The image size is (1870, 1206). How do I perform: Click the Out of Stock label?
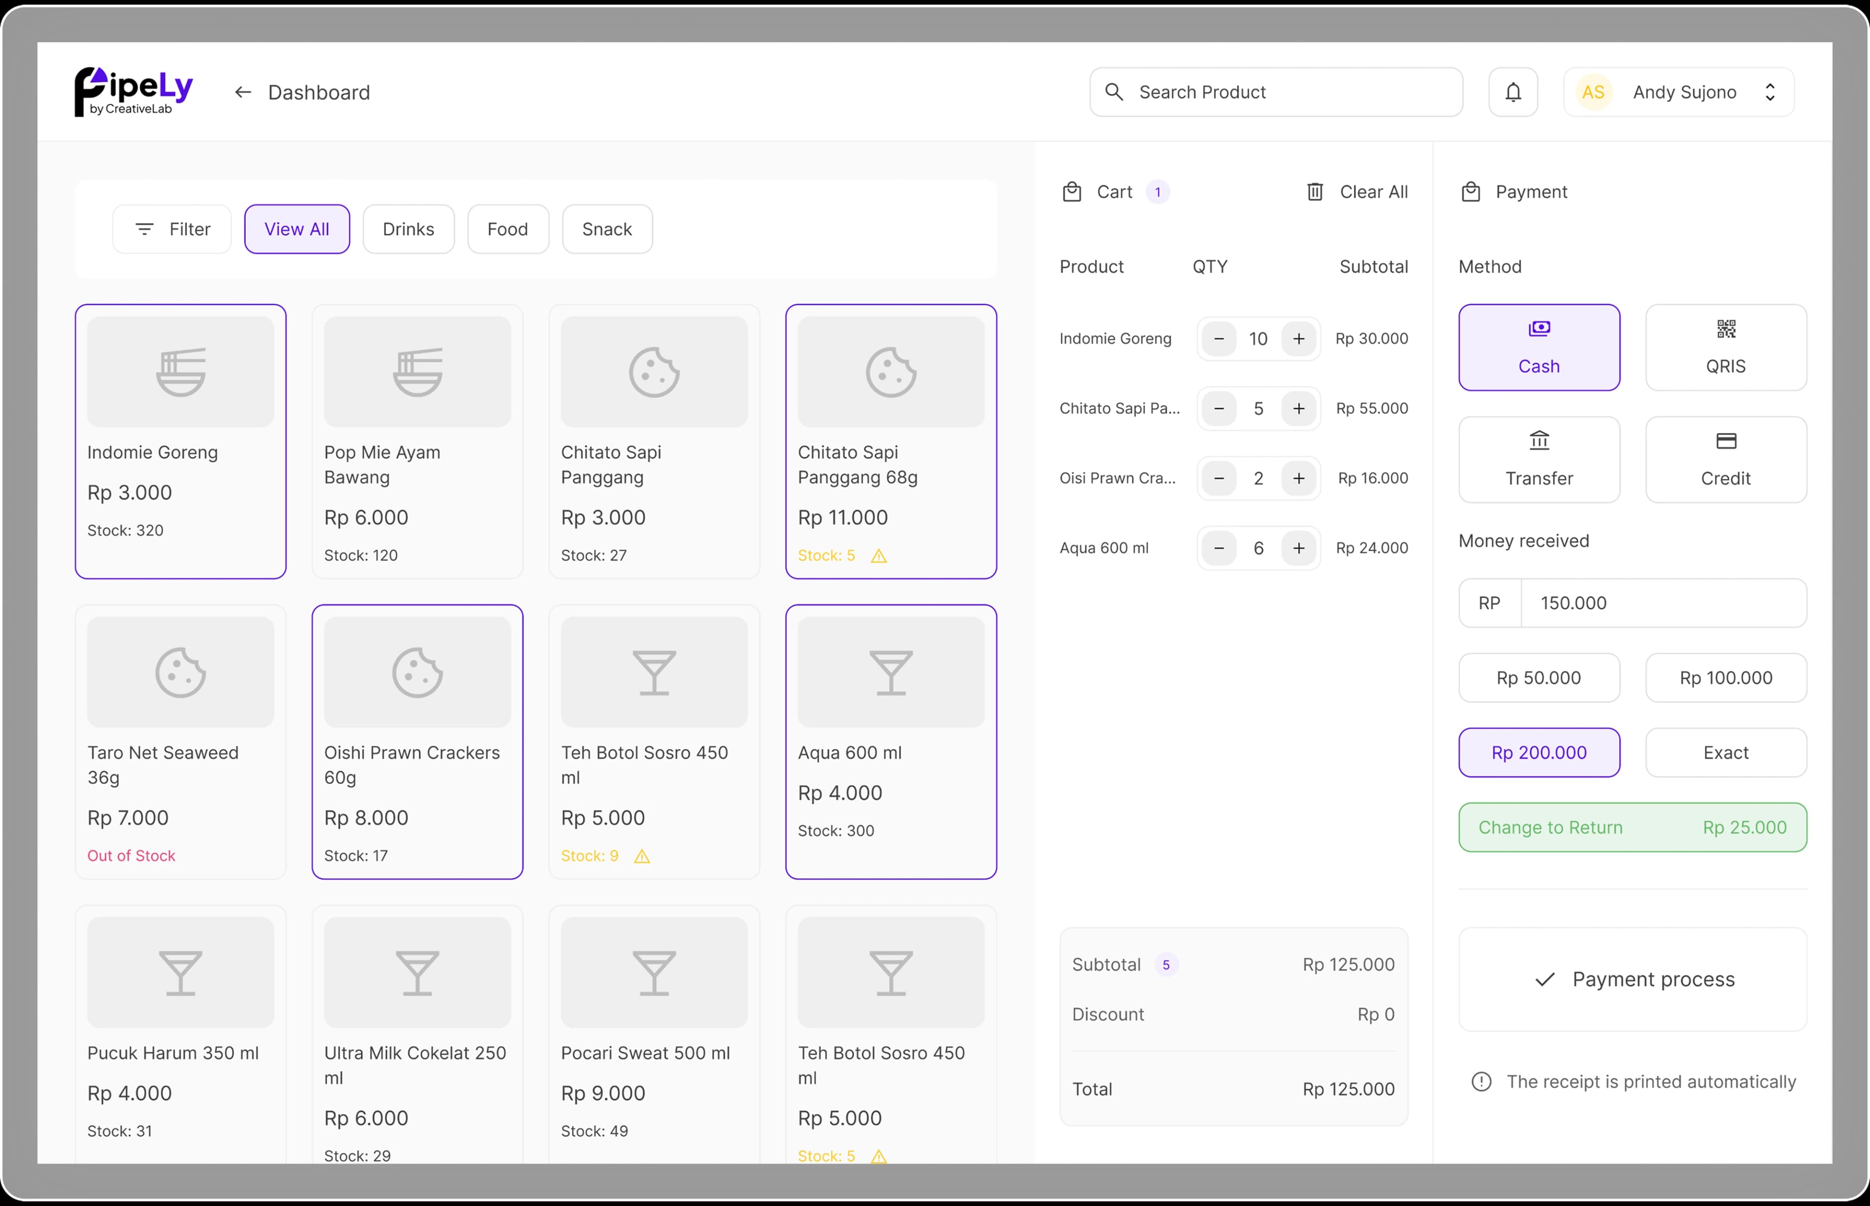(x=131, y=855)
